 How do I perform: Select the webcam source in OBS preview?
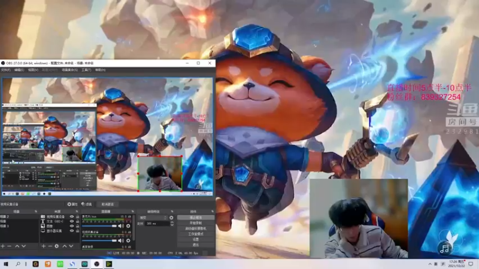coord(160,174)
